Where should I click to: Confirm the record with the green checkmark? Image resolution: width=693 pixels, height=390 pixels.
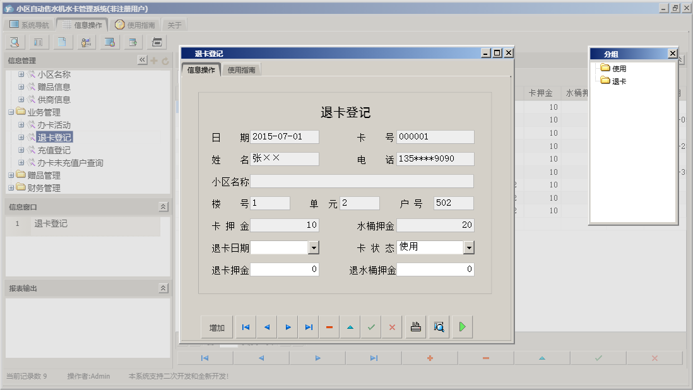370,326
